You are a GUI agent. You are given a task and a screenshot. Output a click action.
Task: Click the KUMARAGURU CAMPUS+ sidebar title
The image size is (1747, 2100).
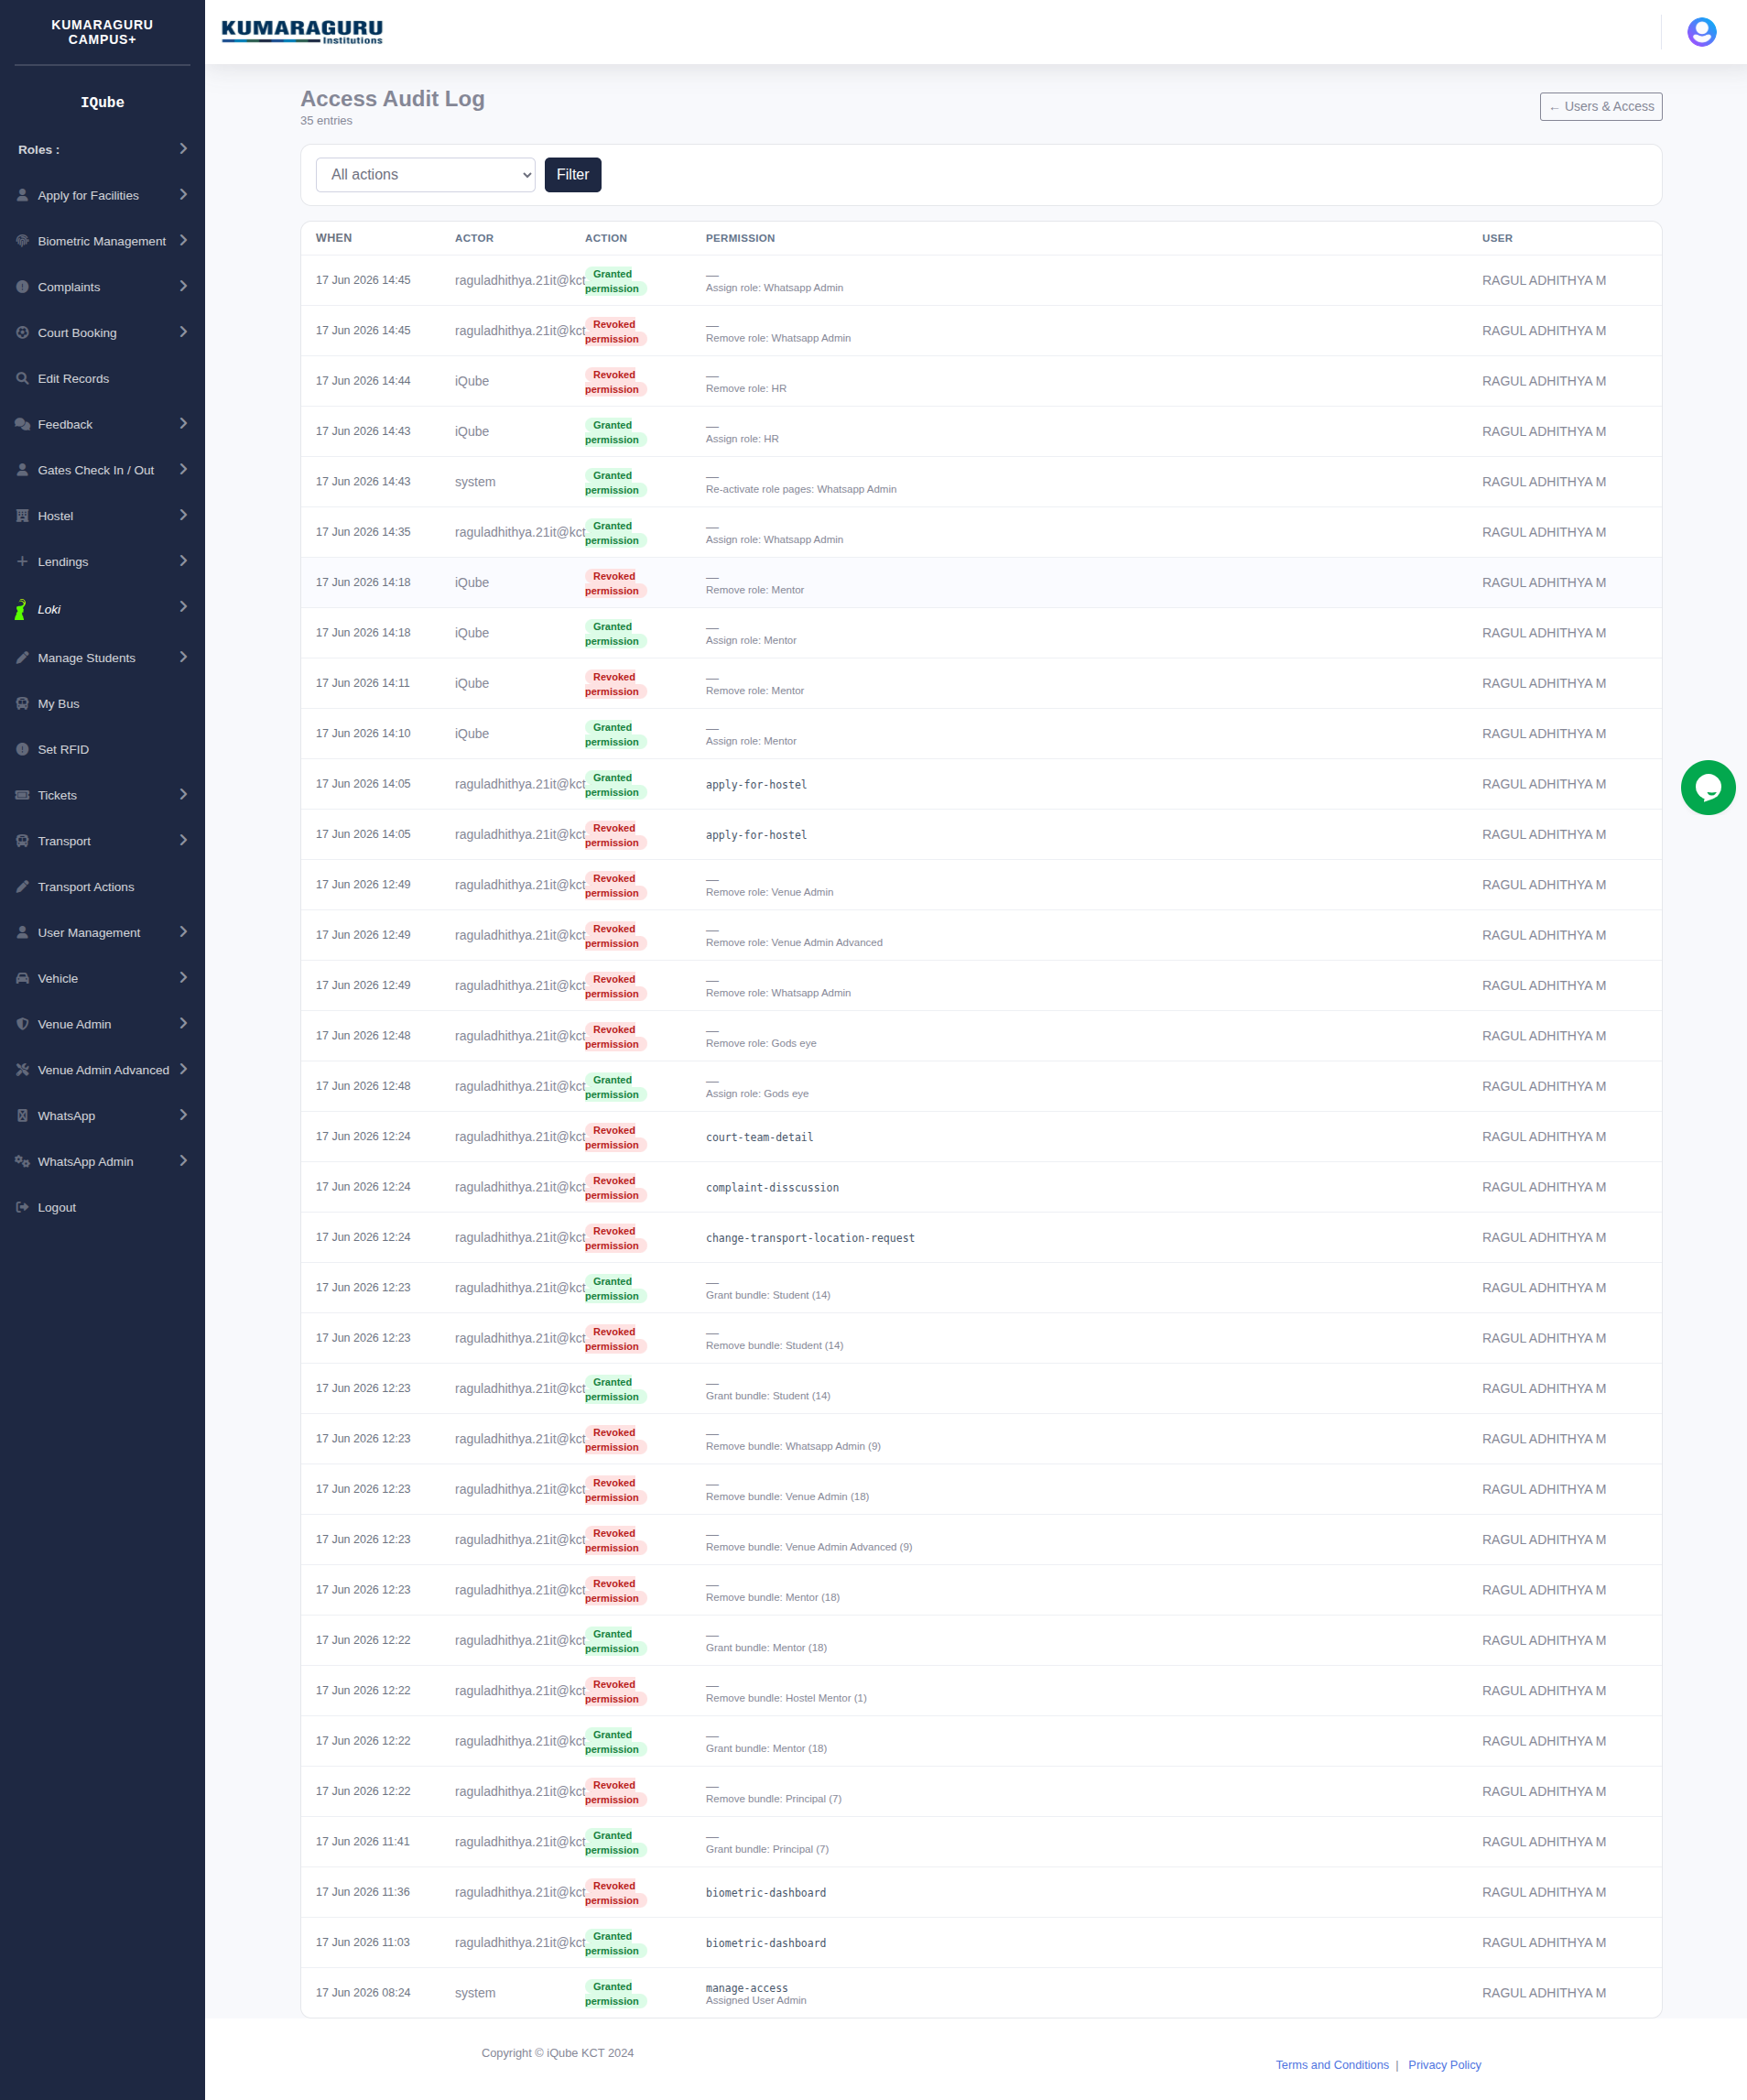[x=102, y=32]
